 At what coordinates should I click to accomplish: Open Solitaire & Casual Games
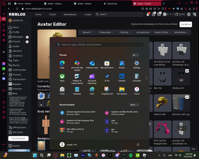(77, 79)
